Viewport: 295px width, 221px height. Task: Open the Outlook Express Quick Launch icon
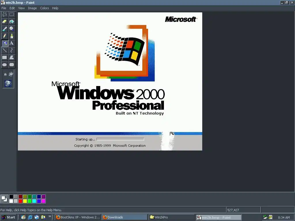tap(37, 217)
